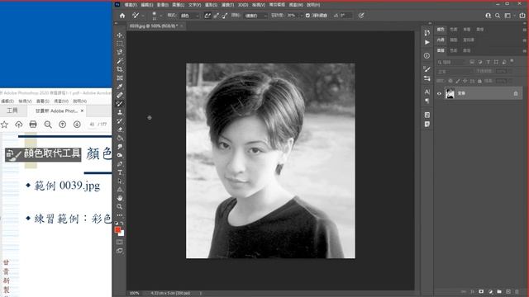Open the Tolerance percentage dropdown
Viewport: 529px width, 297px height.
(x=301, y=16)
